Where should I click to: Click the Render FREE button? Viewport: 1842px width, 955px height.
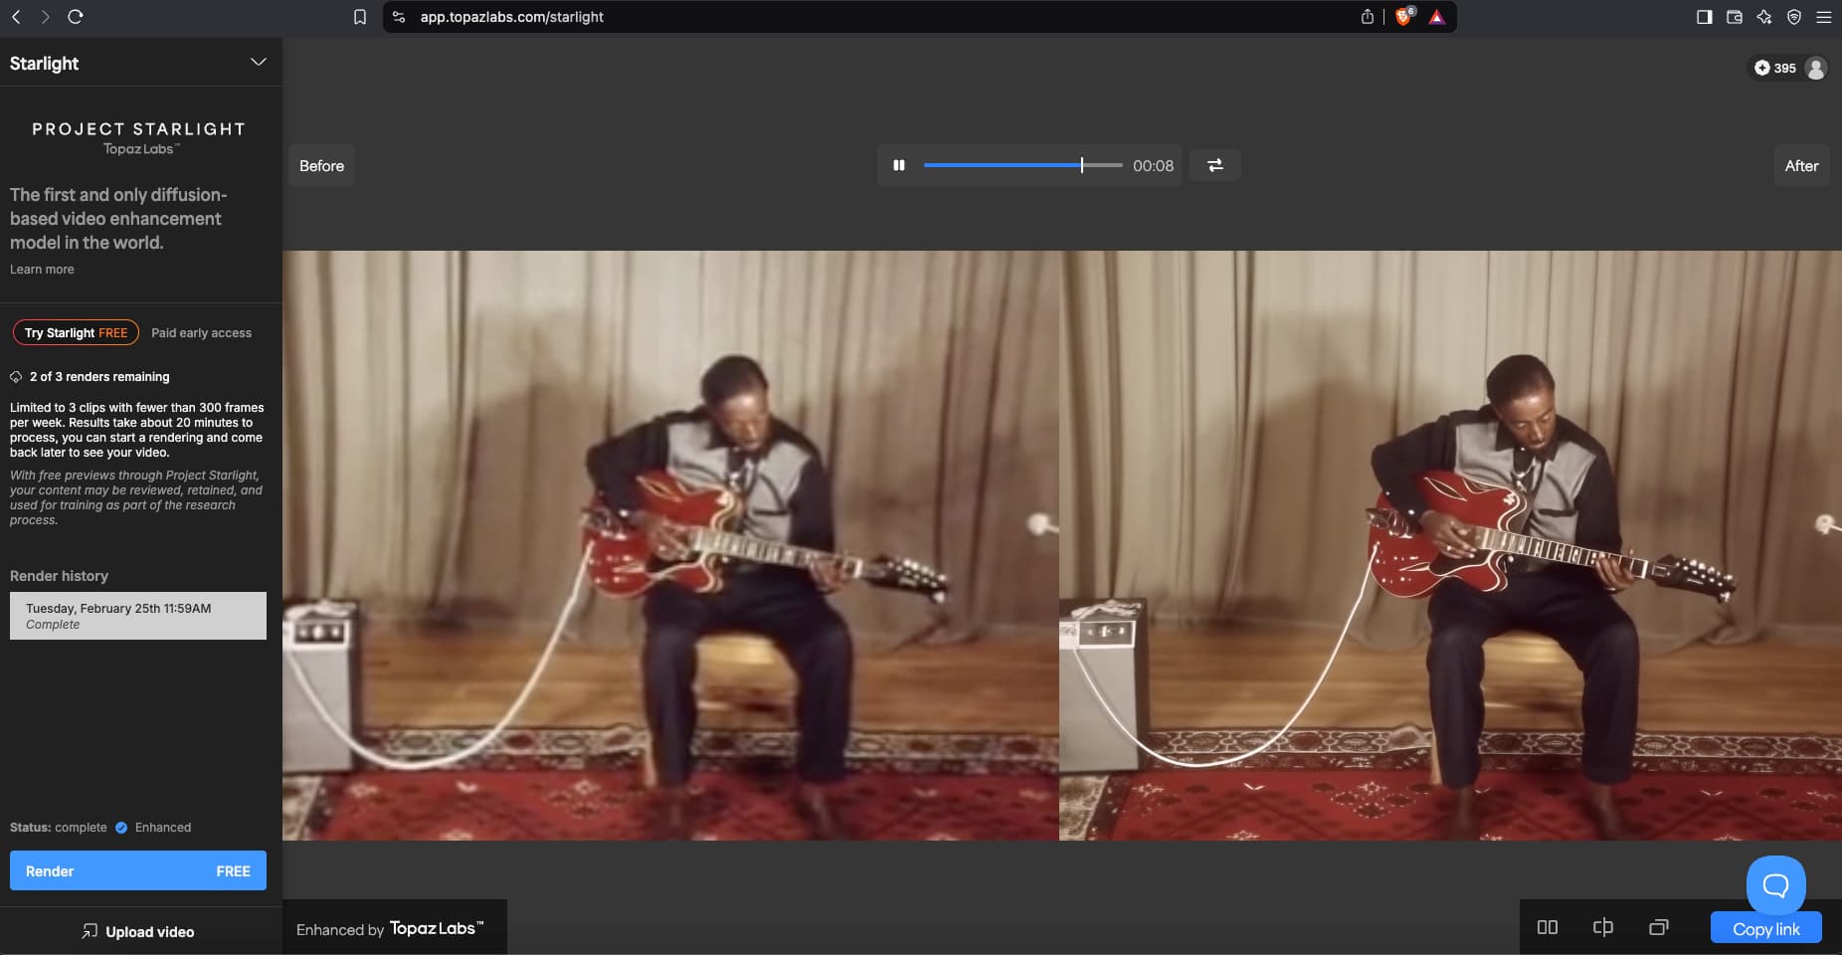pos(138,870)
